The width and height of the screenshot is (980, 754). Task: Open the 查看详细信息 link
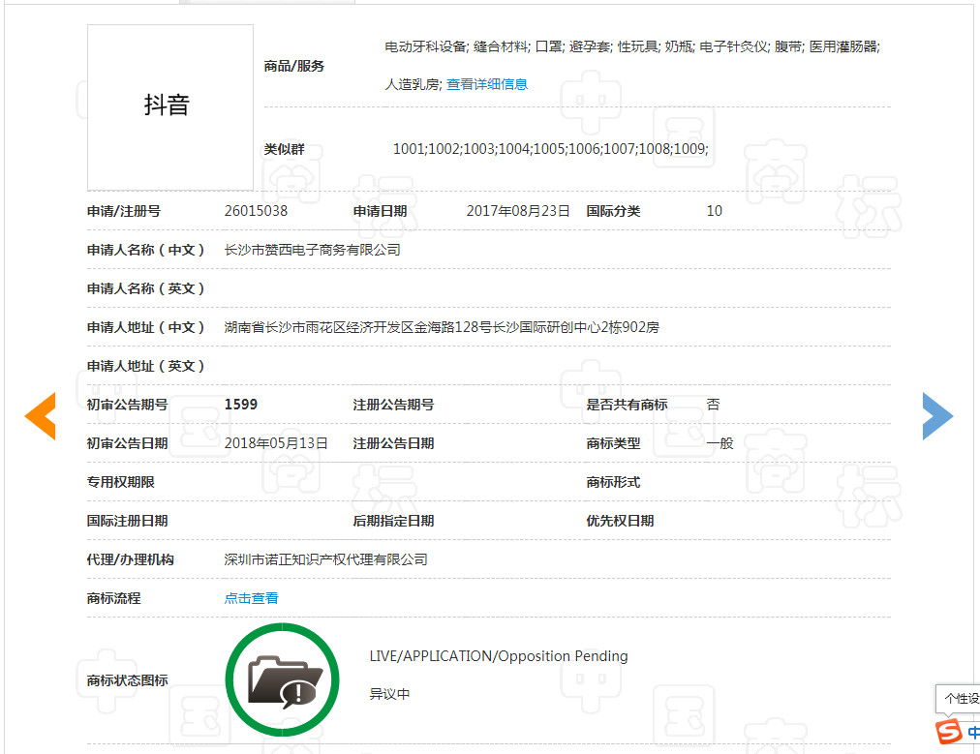coord(487,84)
